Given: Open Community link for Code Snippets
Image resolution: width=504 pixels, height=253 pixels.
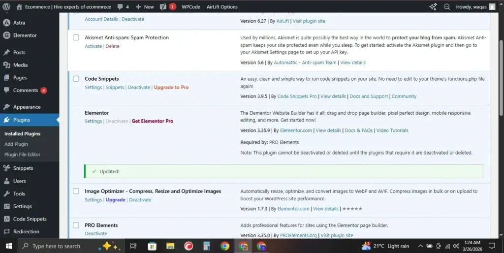Looking at the screenshot, I should click(404, 96).
